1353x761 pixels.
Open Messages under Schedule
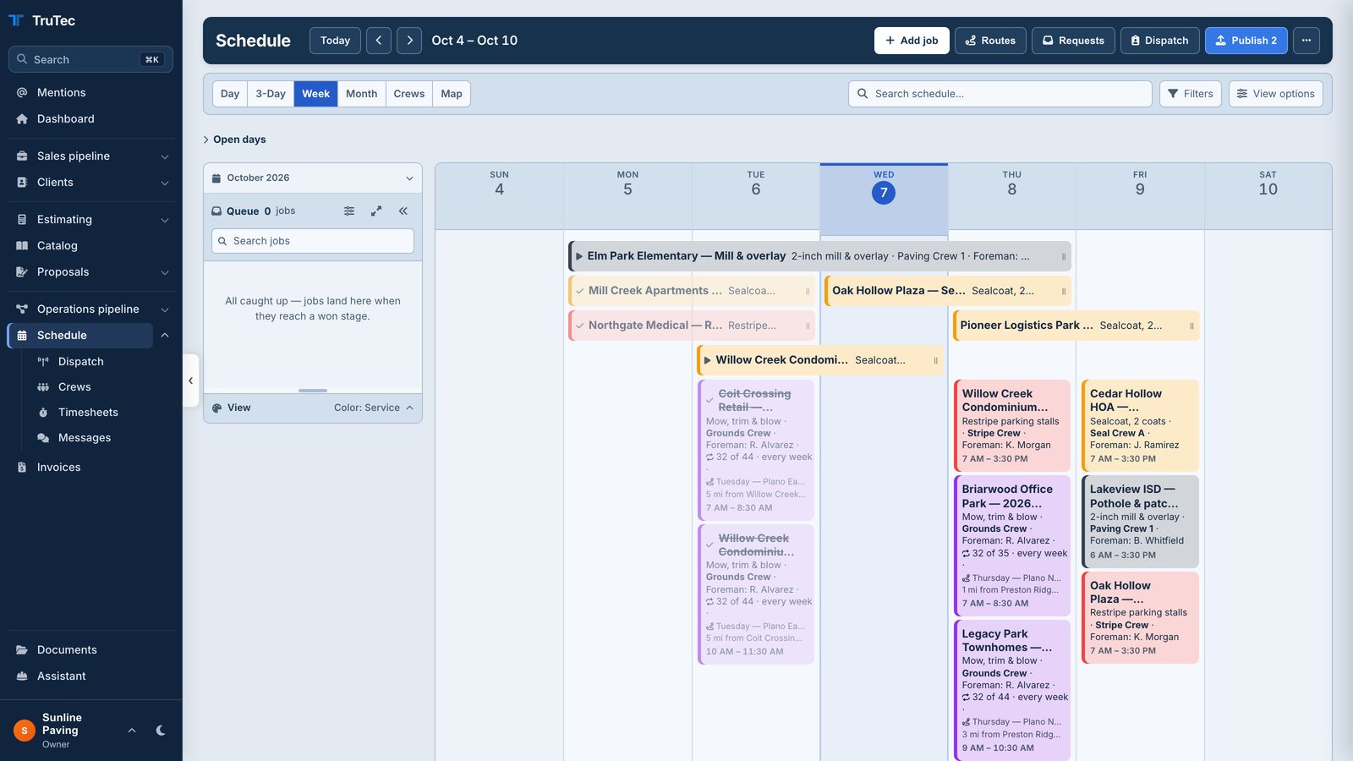[85, 438]
